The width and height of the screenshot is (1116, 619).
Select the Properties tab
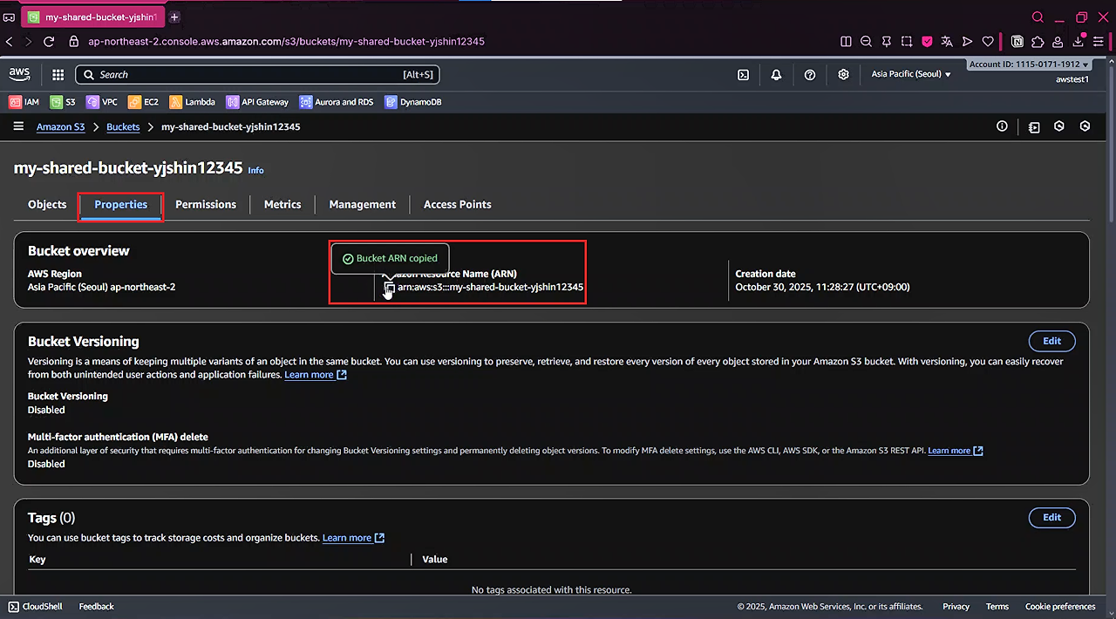pos(121,204)
